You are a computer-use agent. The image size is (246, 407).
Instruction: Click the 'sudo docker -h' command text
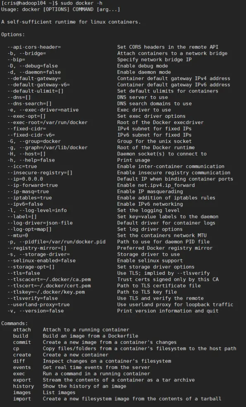point(81,3)
